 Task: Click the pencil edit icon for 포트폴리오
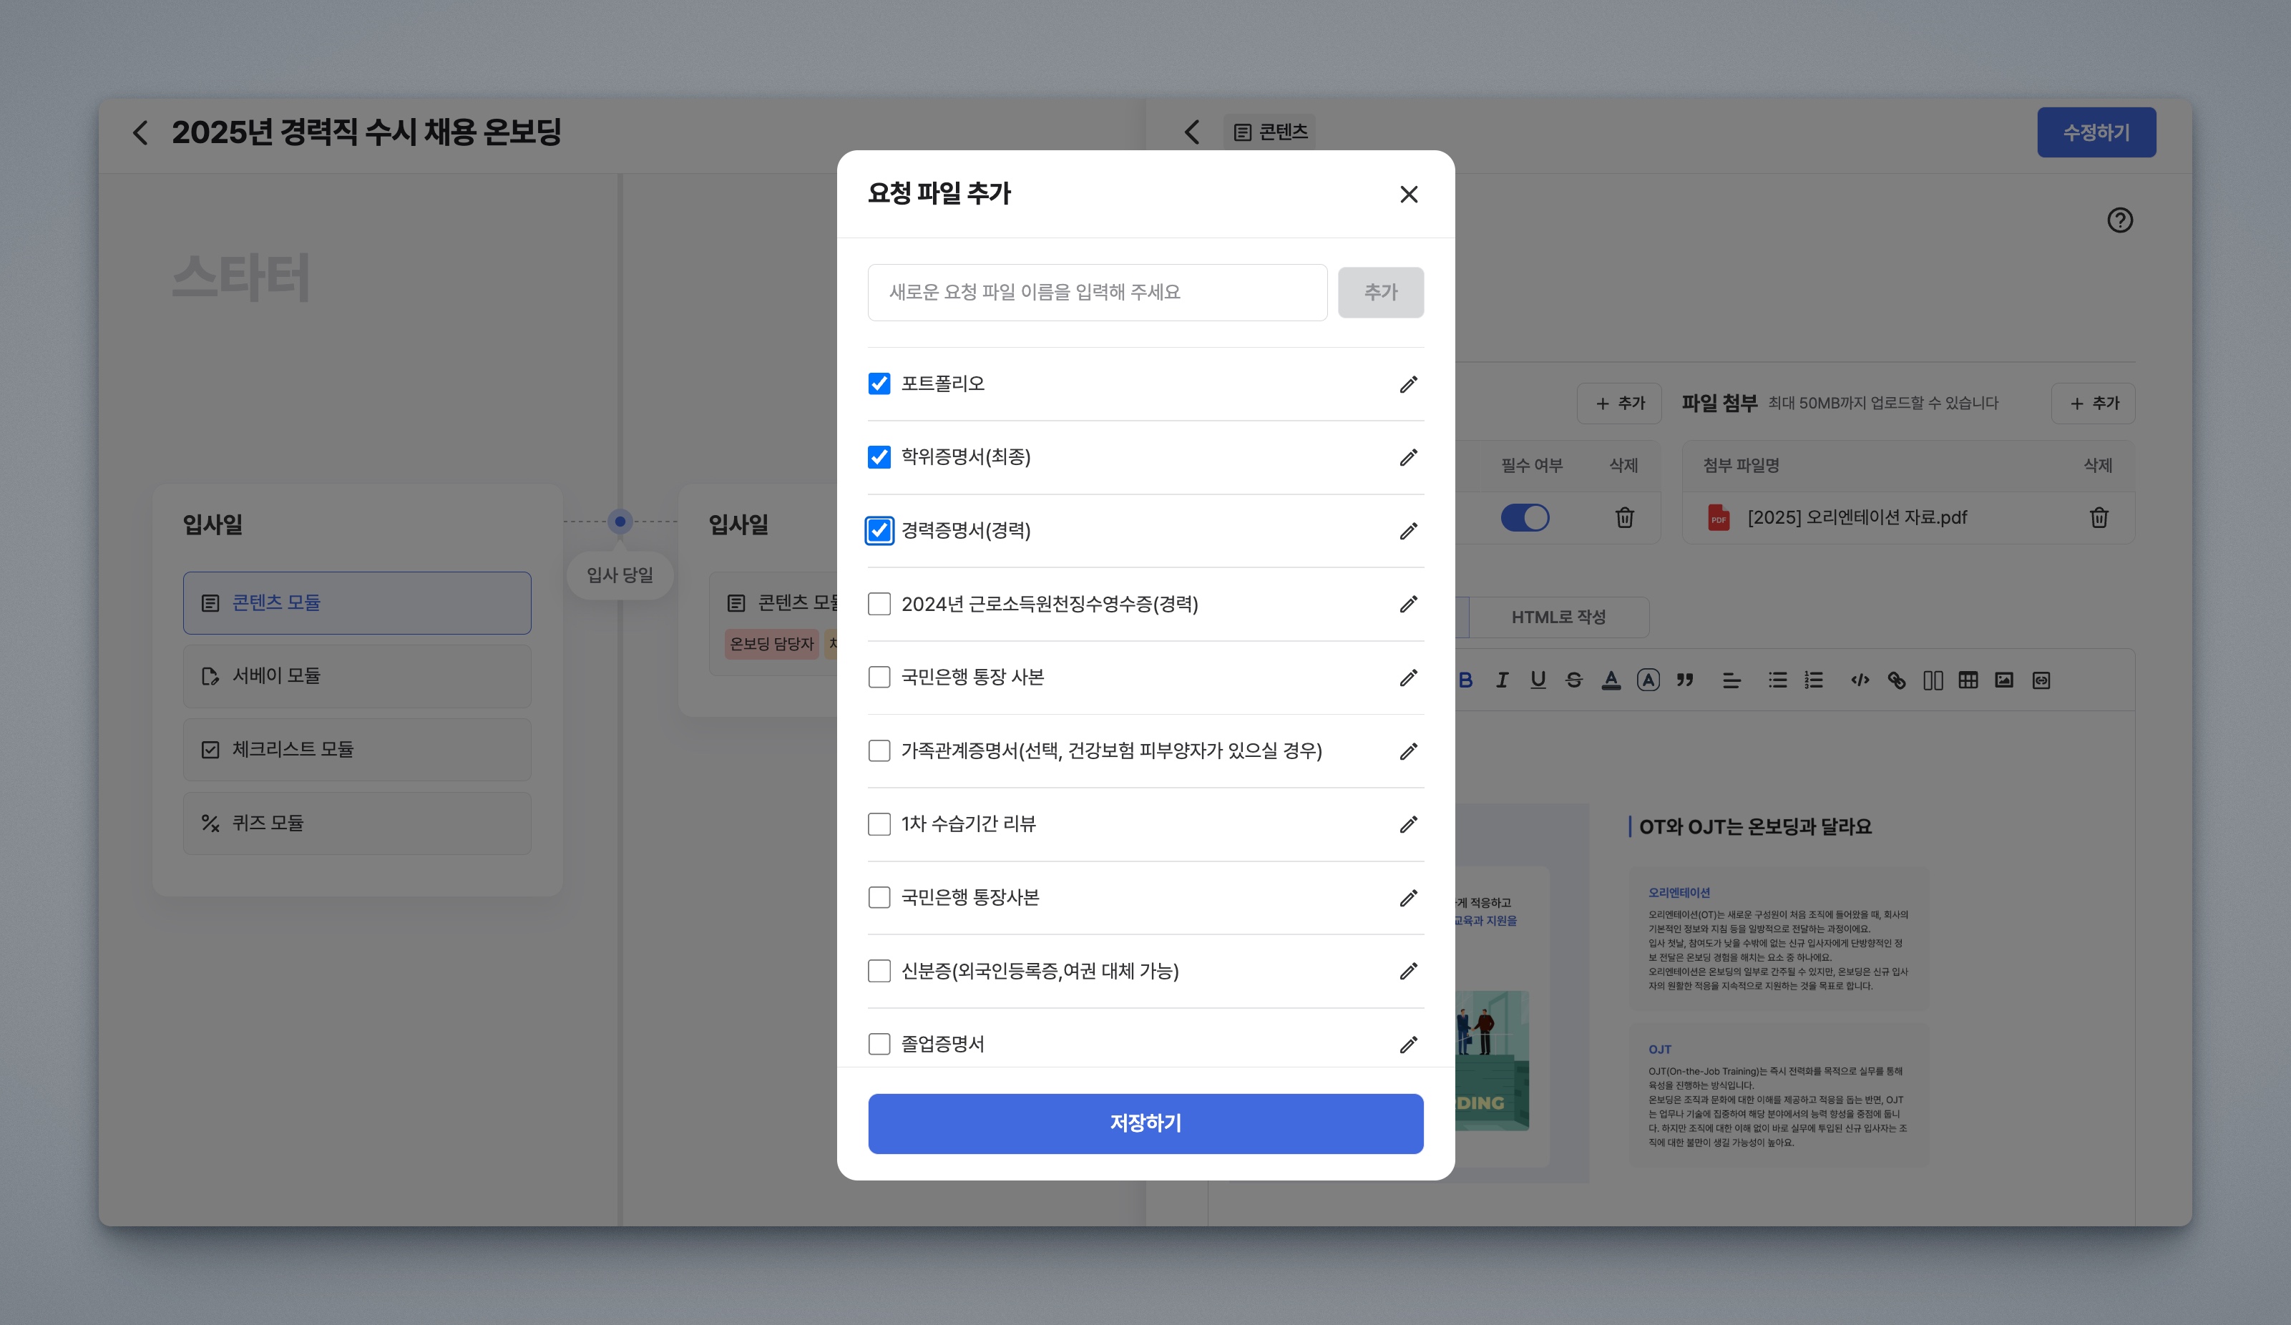click(1408, 384)
